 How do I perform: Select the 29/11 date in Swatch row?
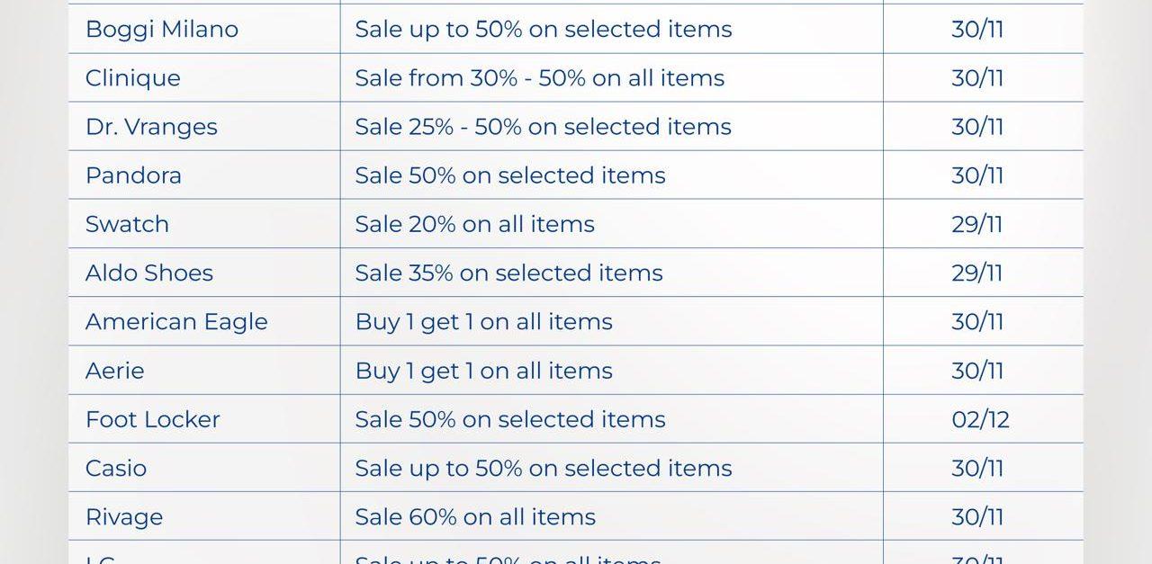tap(976, 224)
